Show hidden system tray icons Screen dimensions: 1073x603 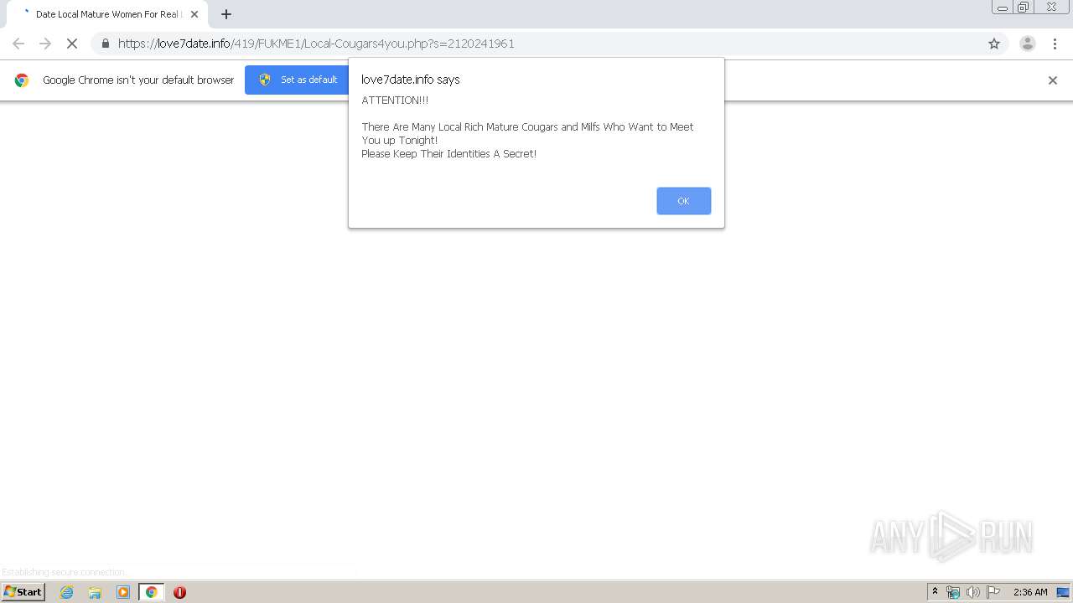(x=936, y=592)
